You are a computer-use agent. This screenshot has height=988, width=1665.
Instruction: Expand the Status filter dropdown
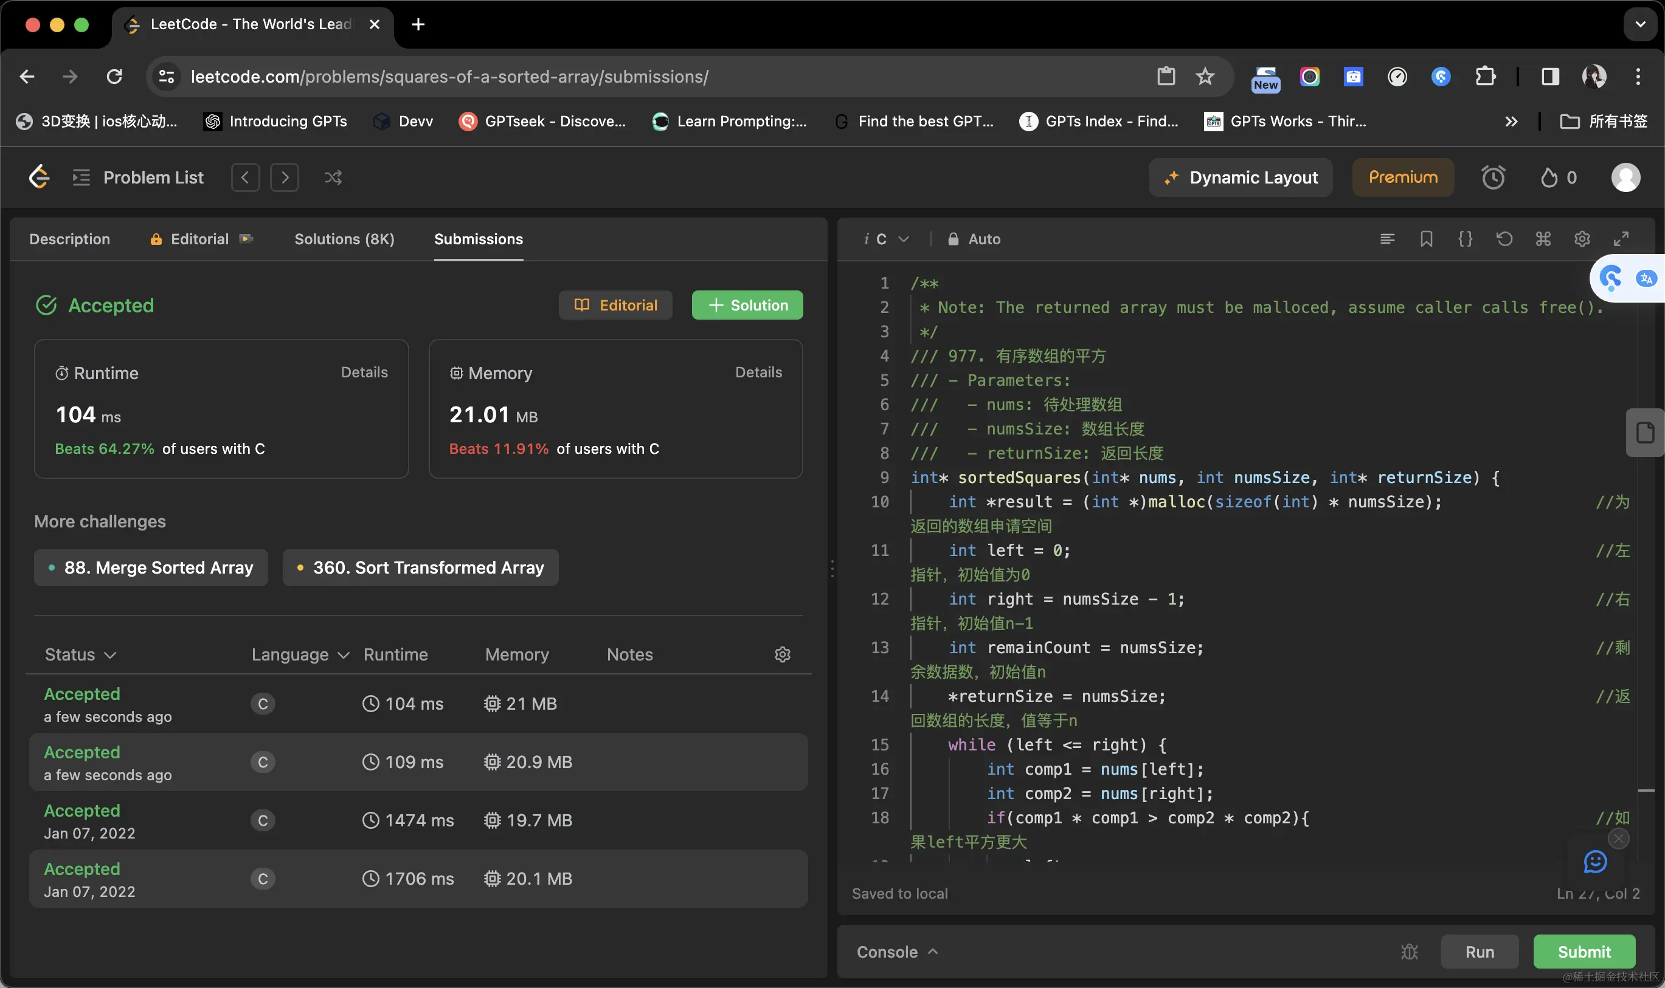81,654
